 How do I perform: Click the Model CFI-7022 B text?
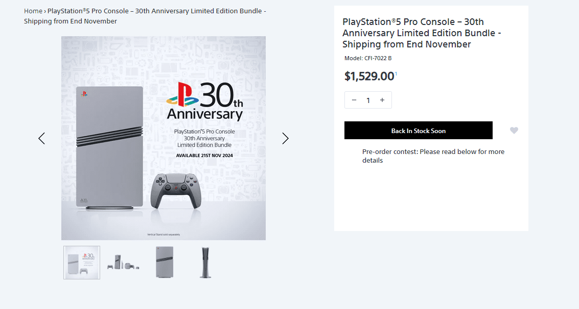coord(368,58)
